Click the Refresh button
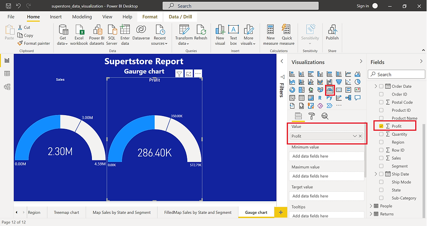The width and height of the screenshot is (427, 226). click(201, 33)
